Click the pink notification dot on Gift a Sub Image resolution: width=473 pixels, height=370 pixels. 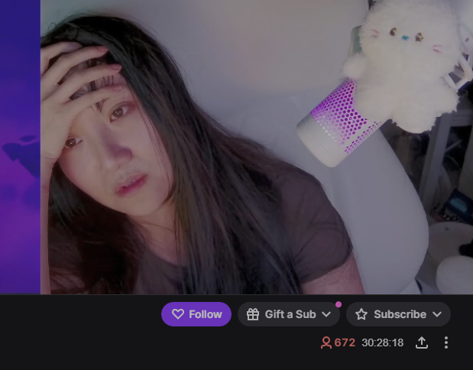point(339,304)
